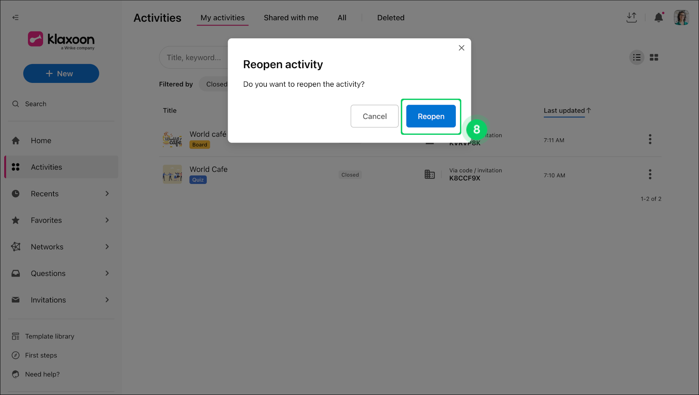Open the Deleted activities tab
Image resolution: width=699 pixels, height=395 pixels.
coord(391,18)
